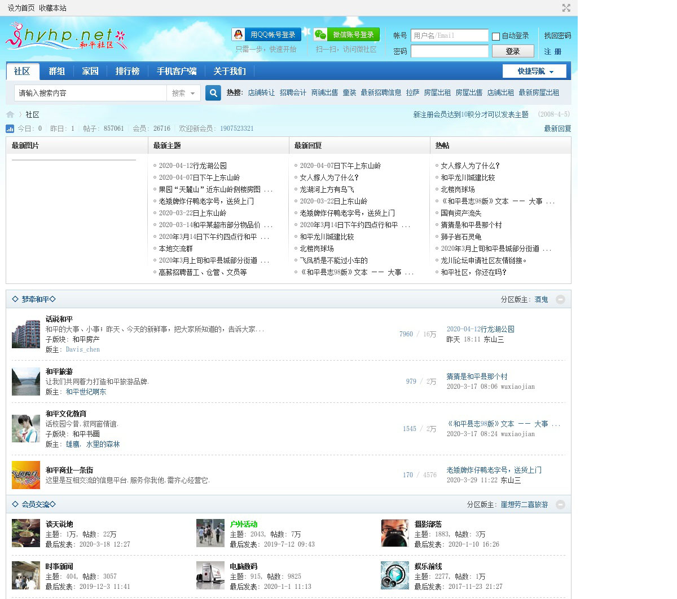Click the blue search magnifier button

[213, 93]
